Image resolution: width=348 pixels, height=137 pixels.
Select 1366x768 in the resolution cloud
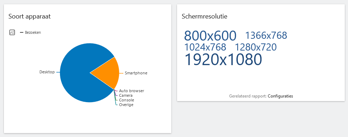[x=266, y=36]
